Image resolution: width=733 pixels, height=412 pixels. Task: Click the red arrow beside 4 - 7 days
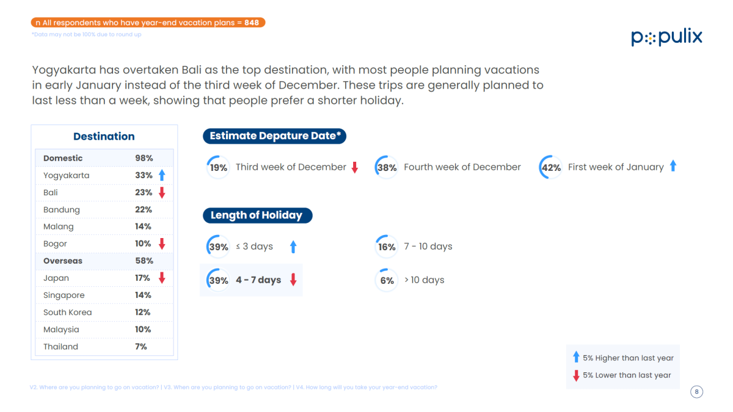click(293, 280)
